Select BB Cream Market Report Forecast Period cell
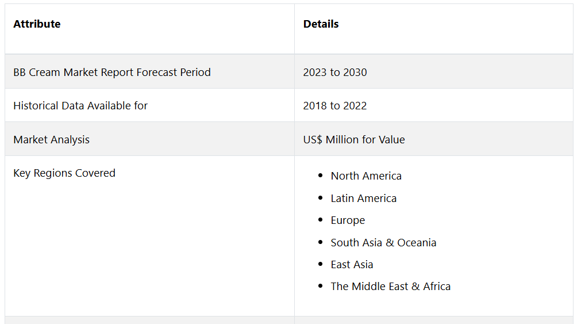Viewport: 585px width, 324px height. coord(112,73)
